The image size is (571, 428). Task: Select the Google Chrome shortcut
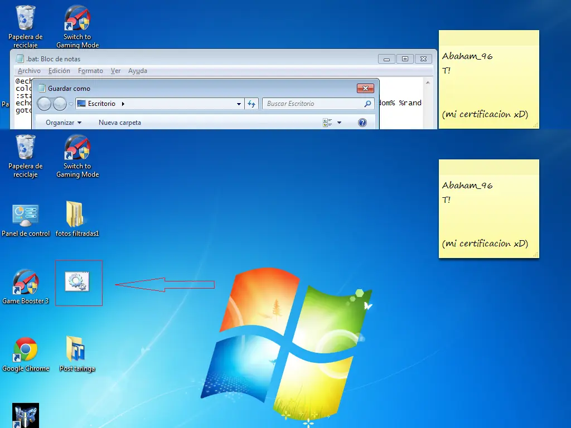(26, 354)
